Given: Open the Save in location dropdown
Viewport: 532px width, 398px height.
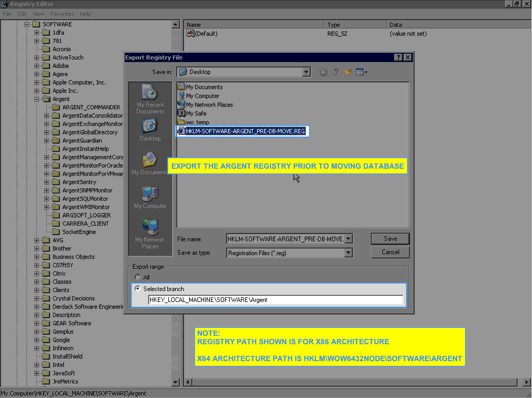Looking at the screenshot, I should [306, 72].
